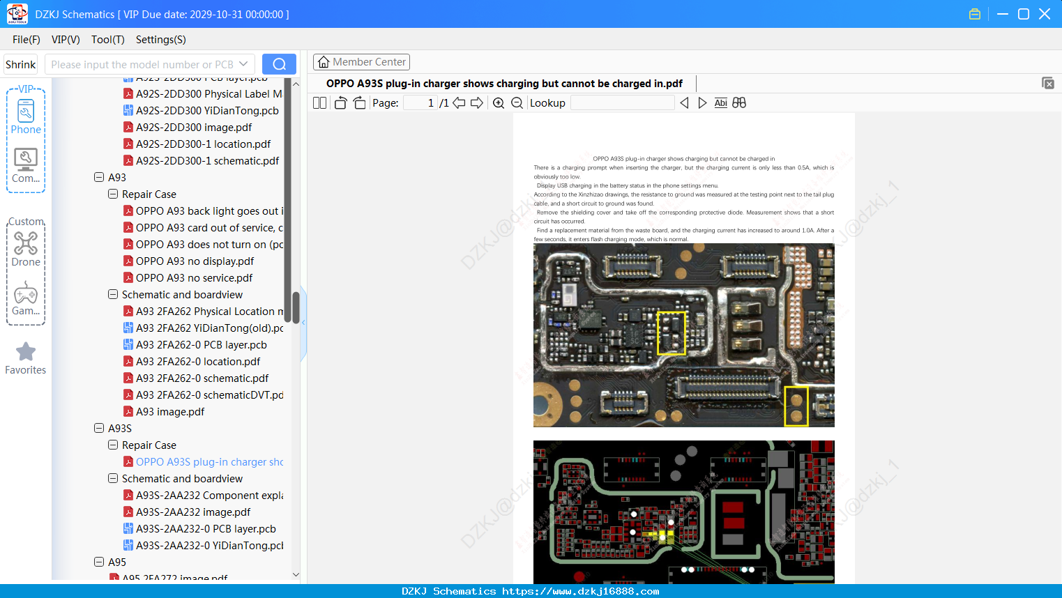Screen dimensions: 1062x598
Task: Open A93 image.pdf
Action: pos(164,412)
